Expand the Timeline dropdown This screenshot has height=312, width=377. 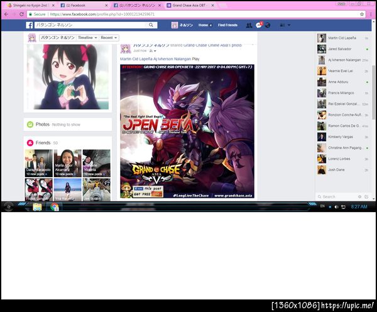(x=87, y=38)
